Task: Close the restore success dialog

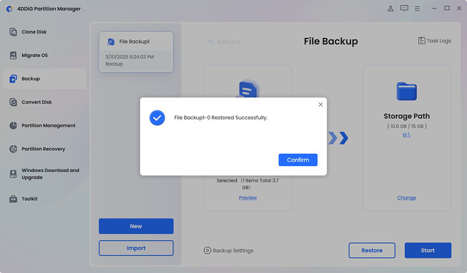Action: click(320, 104)
